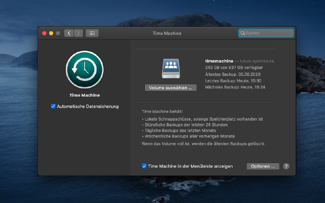Click the timemachine volume name
The image size is (325, 203).
[x=219, y=61]
